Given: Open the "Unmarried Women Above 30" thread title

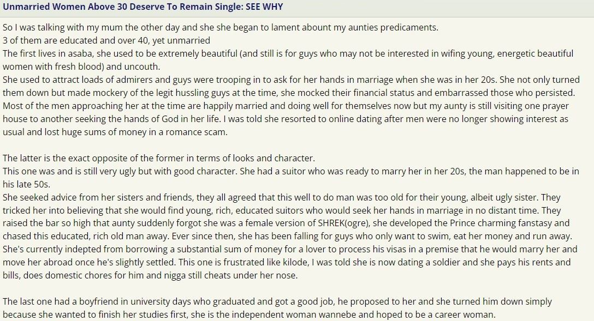Looking at the screenshot, I should point(142,7).
